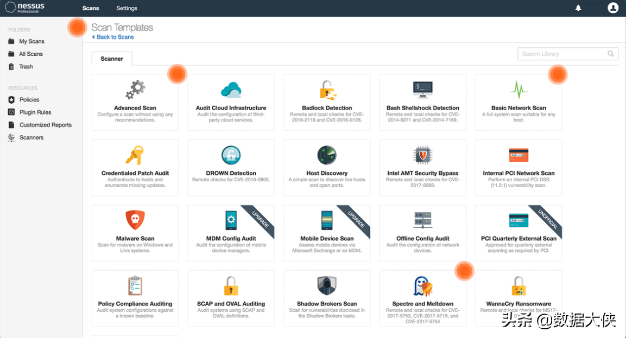Screen dimensions: 626x338
Task: Click the Policies shield icon in sidebar
Action: 11,100
